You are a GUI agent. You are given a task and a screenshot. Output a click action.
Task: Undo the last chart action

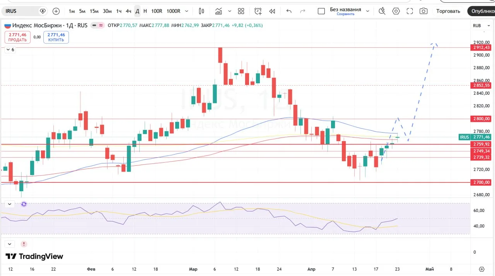(x=289, y=11)
